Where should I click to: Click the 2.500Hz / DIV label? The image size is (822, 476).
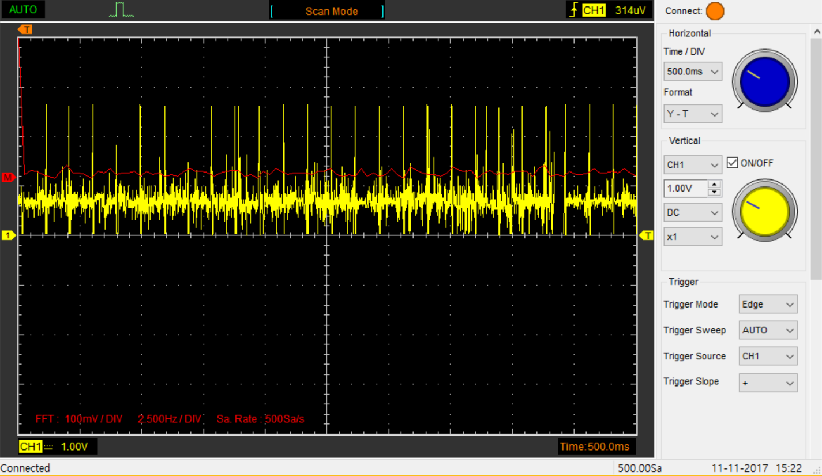(x=170, y=419)
